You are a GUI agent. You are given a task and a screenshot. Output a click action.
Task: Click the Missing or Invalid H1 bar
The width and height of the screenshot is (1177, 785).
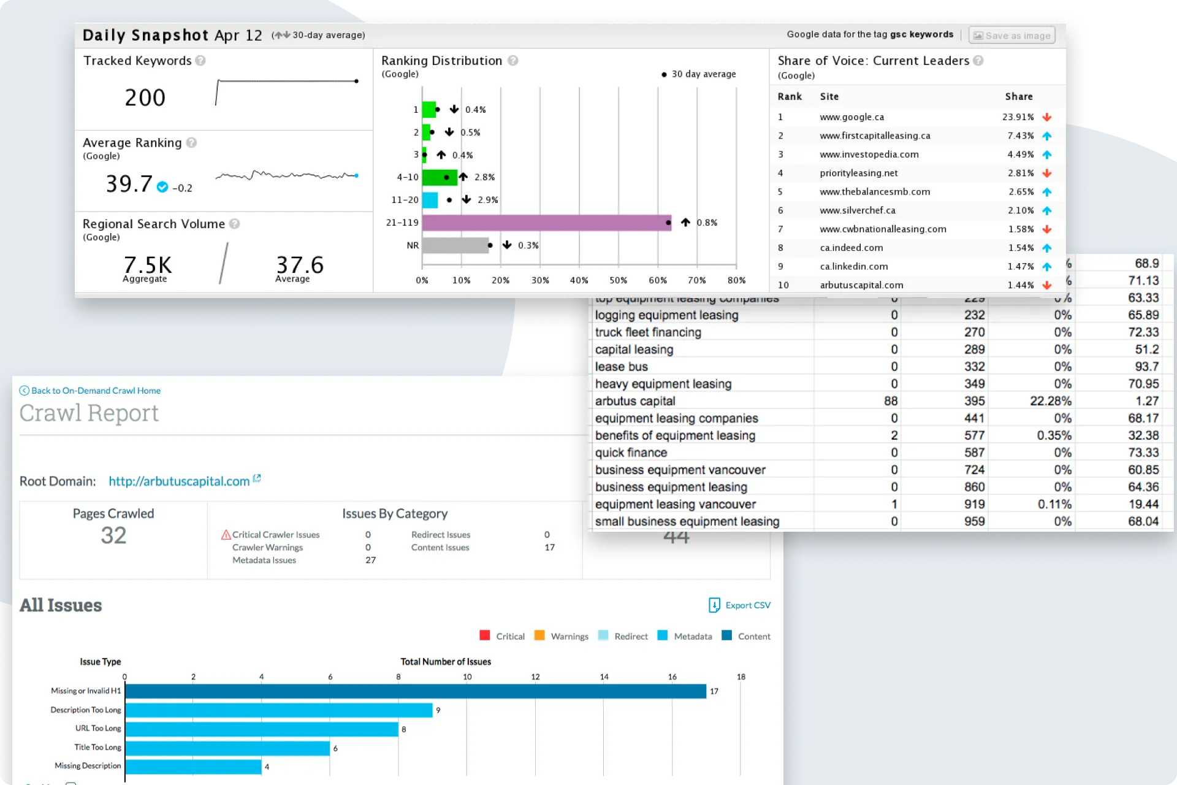[416, 691]
